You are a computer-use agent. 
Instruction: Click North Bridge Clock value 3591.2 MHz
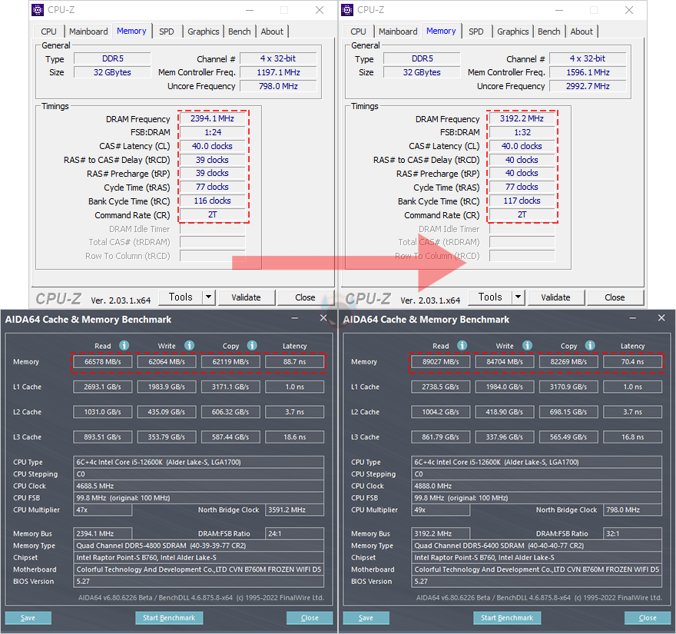click(x=294, y=510)
